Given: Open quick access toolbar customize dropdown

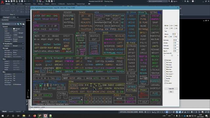Looking at the screenshot, I should pyautogui.click(x=54, y=1).
